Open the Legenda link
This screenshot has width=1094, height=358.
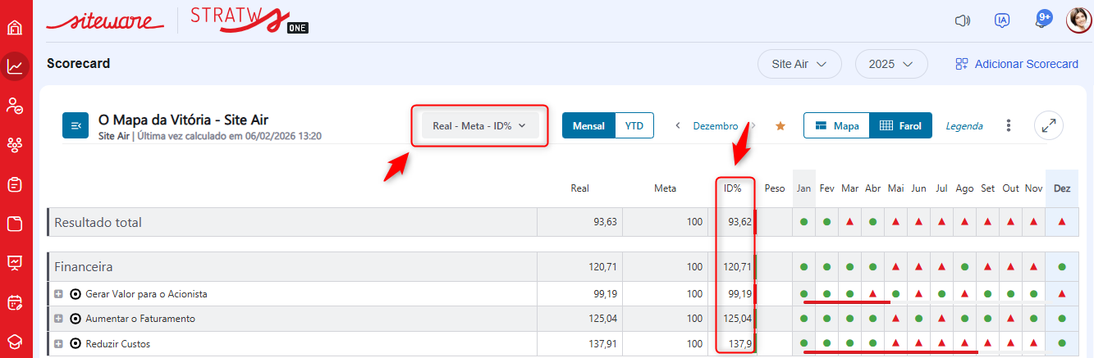pyautogui.click(x=964, y=126)
